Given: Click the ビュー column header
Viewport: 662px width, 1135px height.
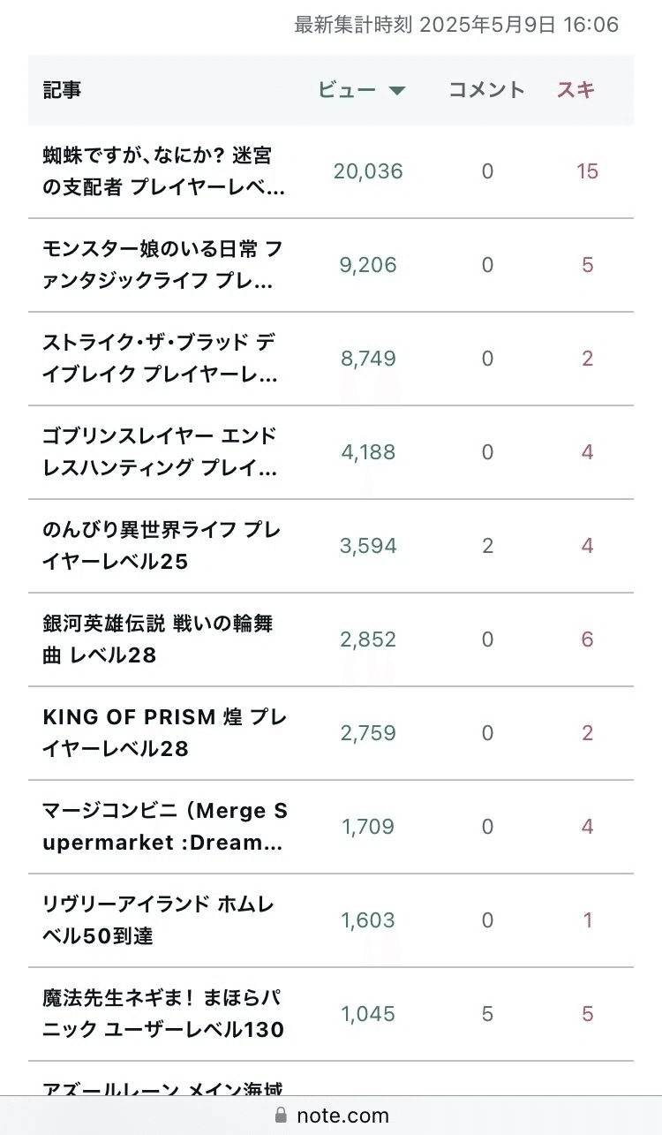Looking at the screenshot, I should tap(347, 89).
